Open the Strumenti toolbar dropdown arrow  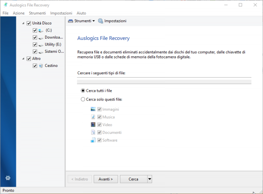tap(94, 21)
